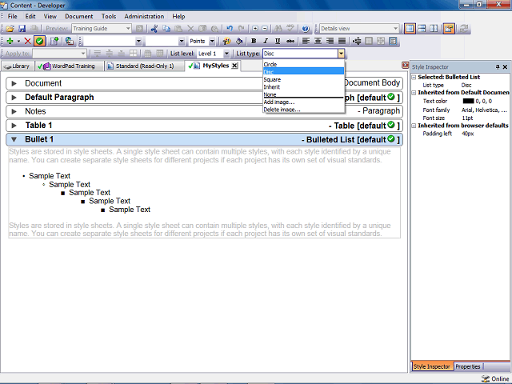Collapse Inherited from browser defaults section
Viewport: 512px width, 384px height.
click(x=414, y=126)
